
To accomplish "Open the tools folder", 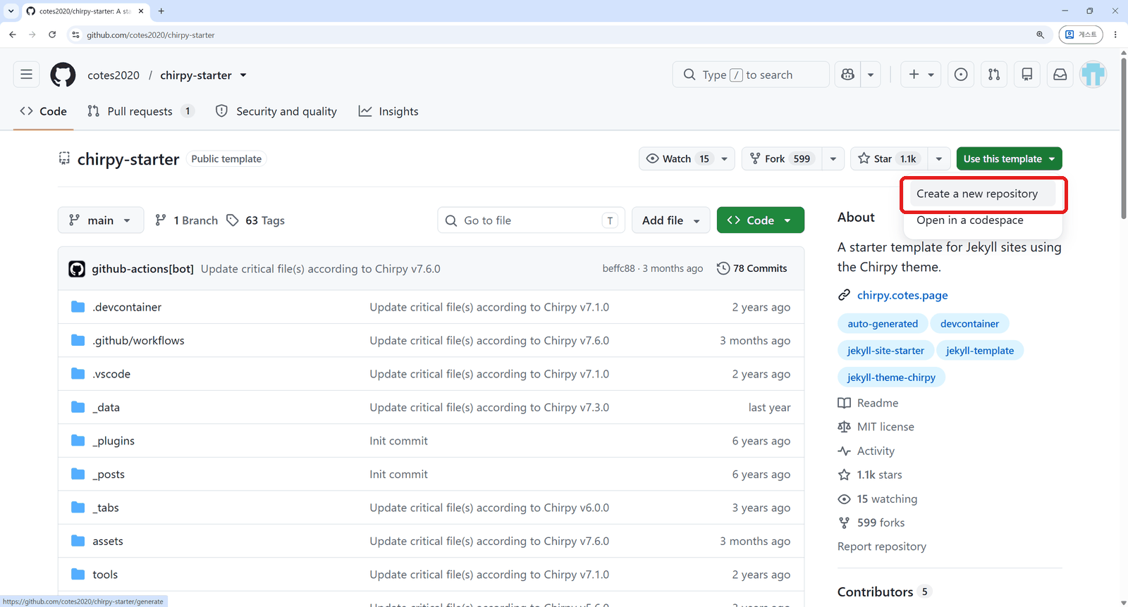I will [x=105, y=575].
